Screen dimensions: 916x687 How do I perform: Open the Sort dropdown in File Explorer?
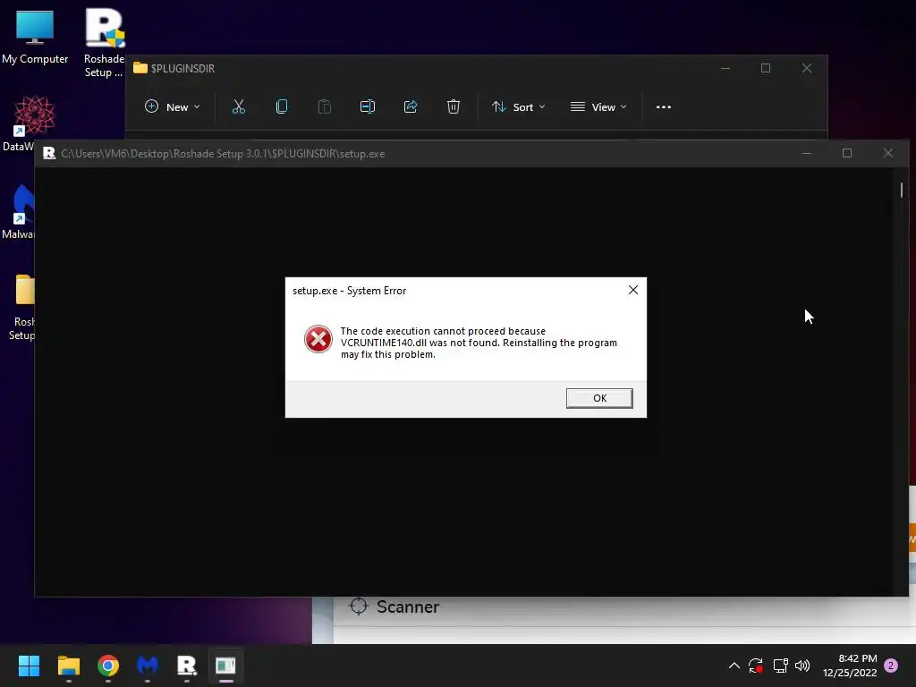coord(519,107)
